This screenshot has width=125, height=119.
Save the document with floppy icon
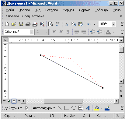(21, 24)
